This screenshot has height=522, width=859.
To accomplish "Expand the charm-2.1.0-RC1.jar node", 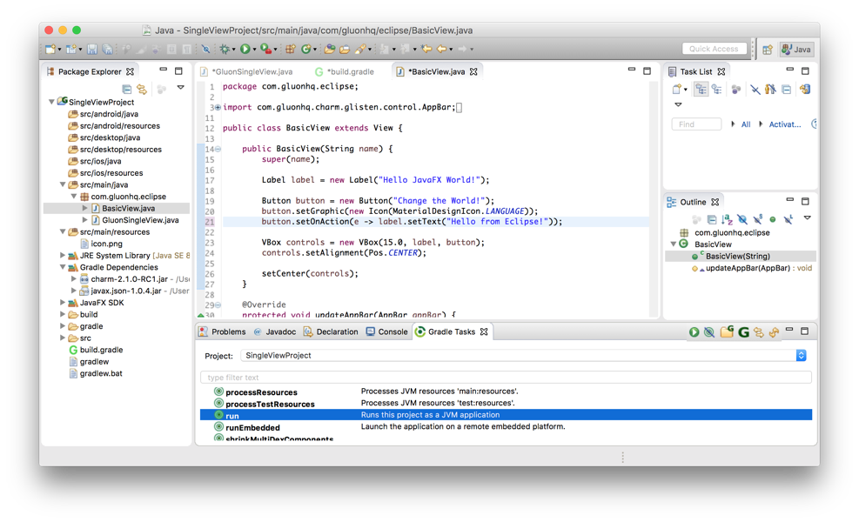I will (x=73, y=278).
